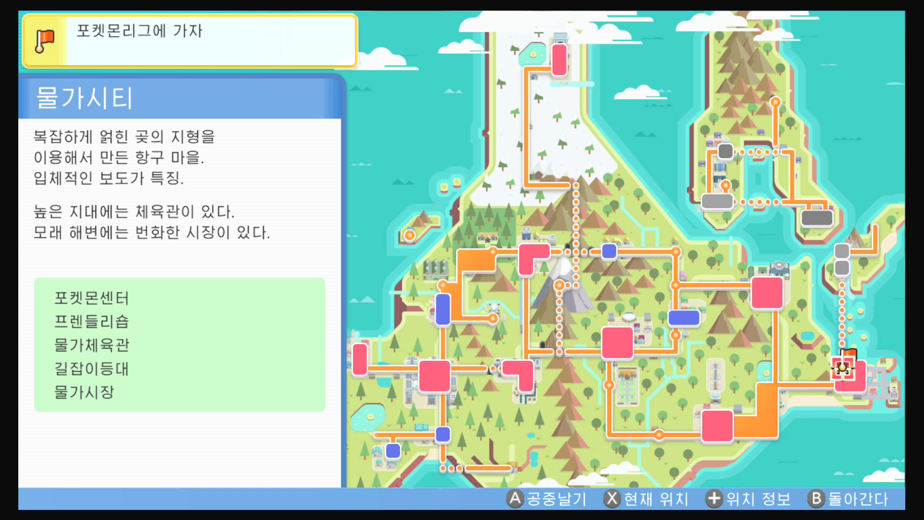Screen dimensions: 924x520
Task: Select the tall pink node atop the snowy plateau
Action: tap(559, 60)
